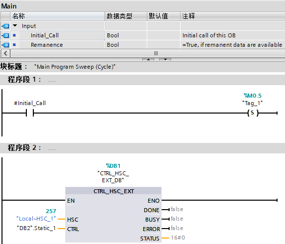Click the block title "Main Program Sweep (Cycle)"
The width and height of the screenshot is (285, 244).
click(x=75, y=67)
